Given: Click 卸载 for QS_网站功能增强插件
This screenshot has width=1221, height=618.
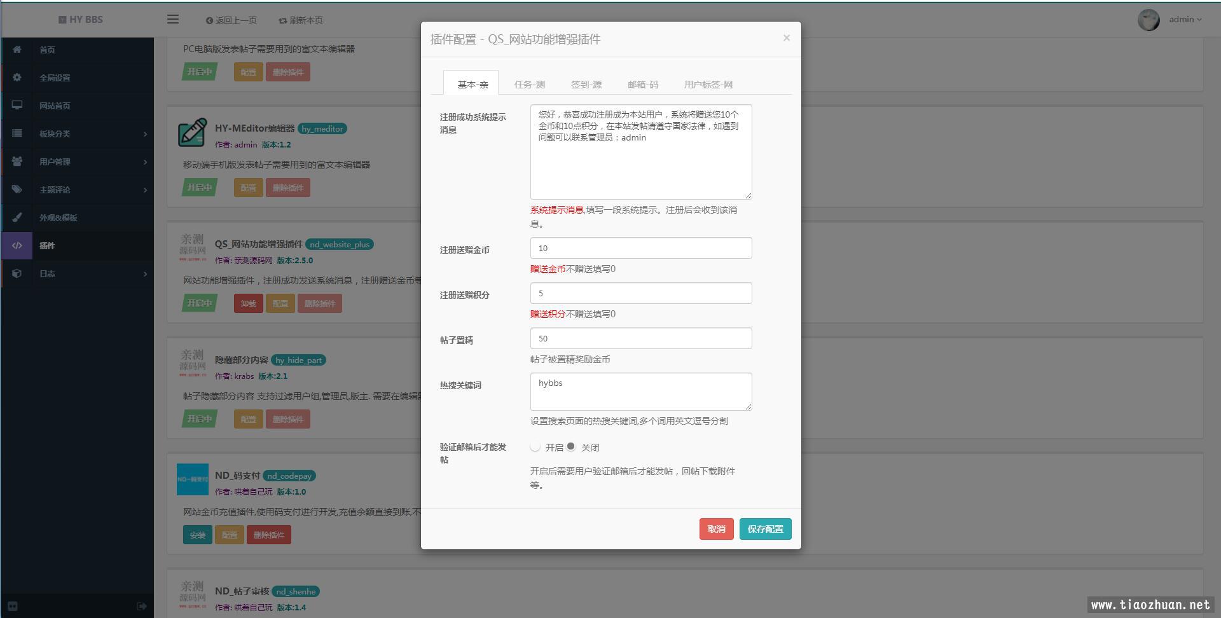Looking at the screenshot, I should pos(248,303).
